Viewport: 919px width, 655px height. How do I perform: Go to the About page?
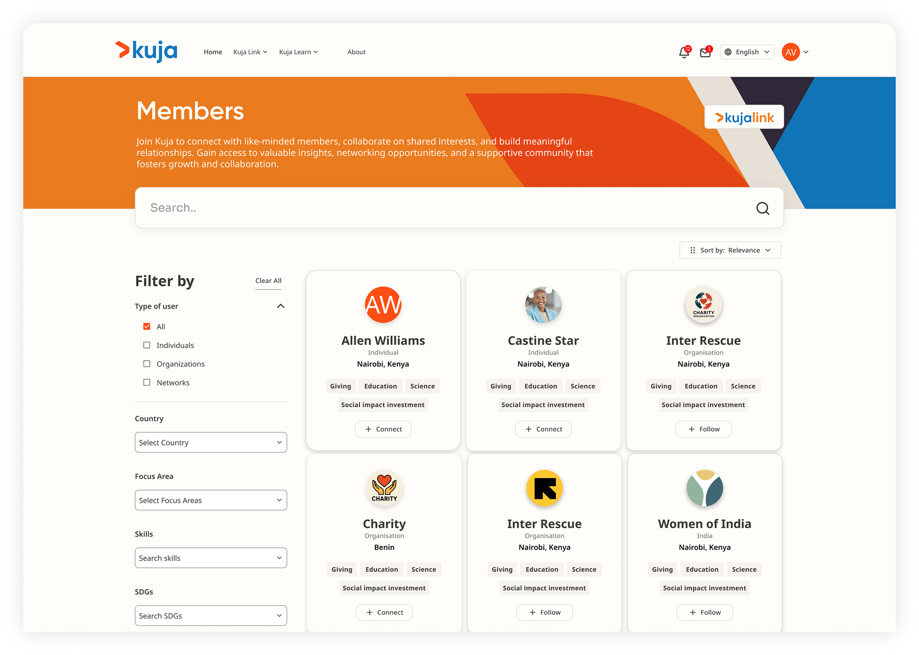pos(357,52)
